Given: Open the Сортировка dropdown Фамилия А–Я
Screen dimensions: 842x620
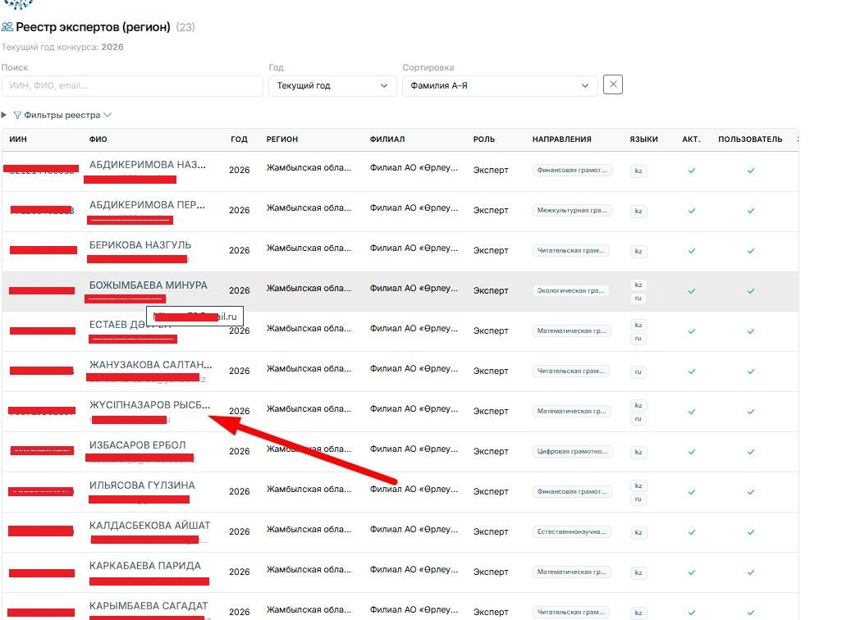Looking at the screenshot, I should click(500, 86).
